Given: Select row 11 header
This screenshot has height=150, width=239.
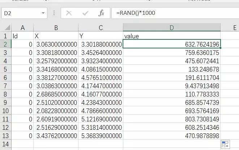Looking at the screenshot, I should pos(6,119).
